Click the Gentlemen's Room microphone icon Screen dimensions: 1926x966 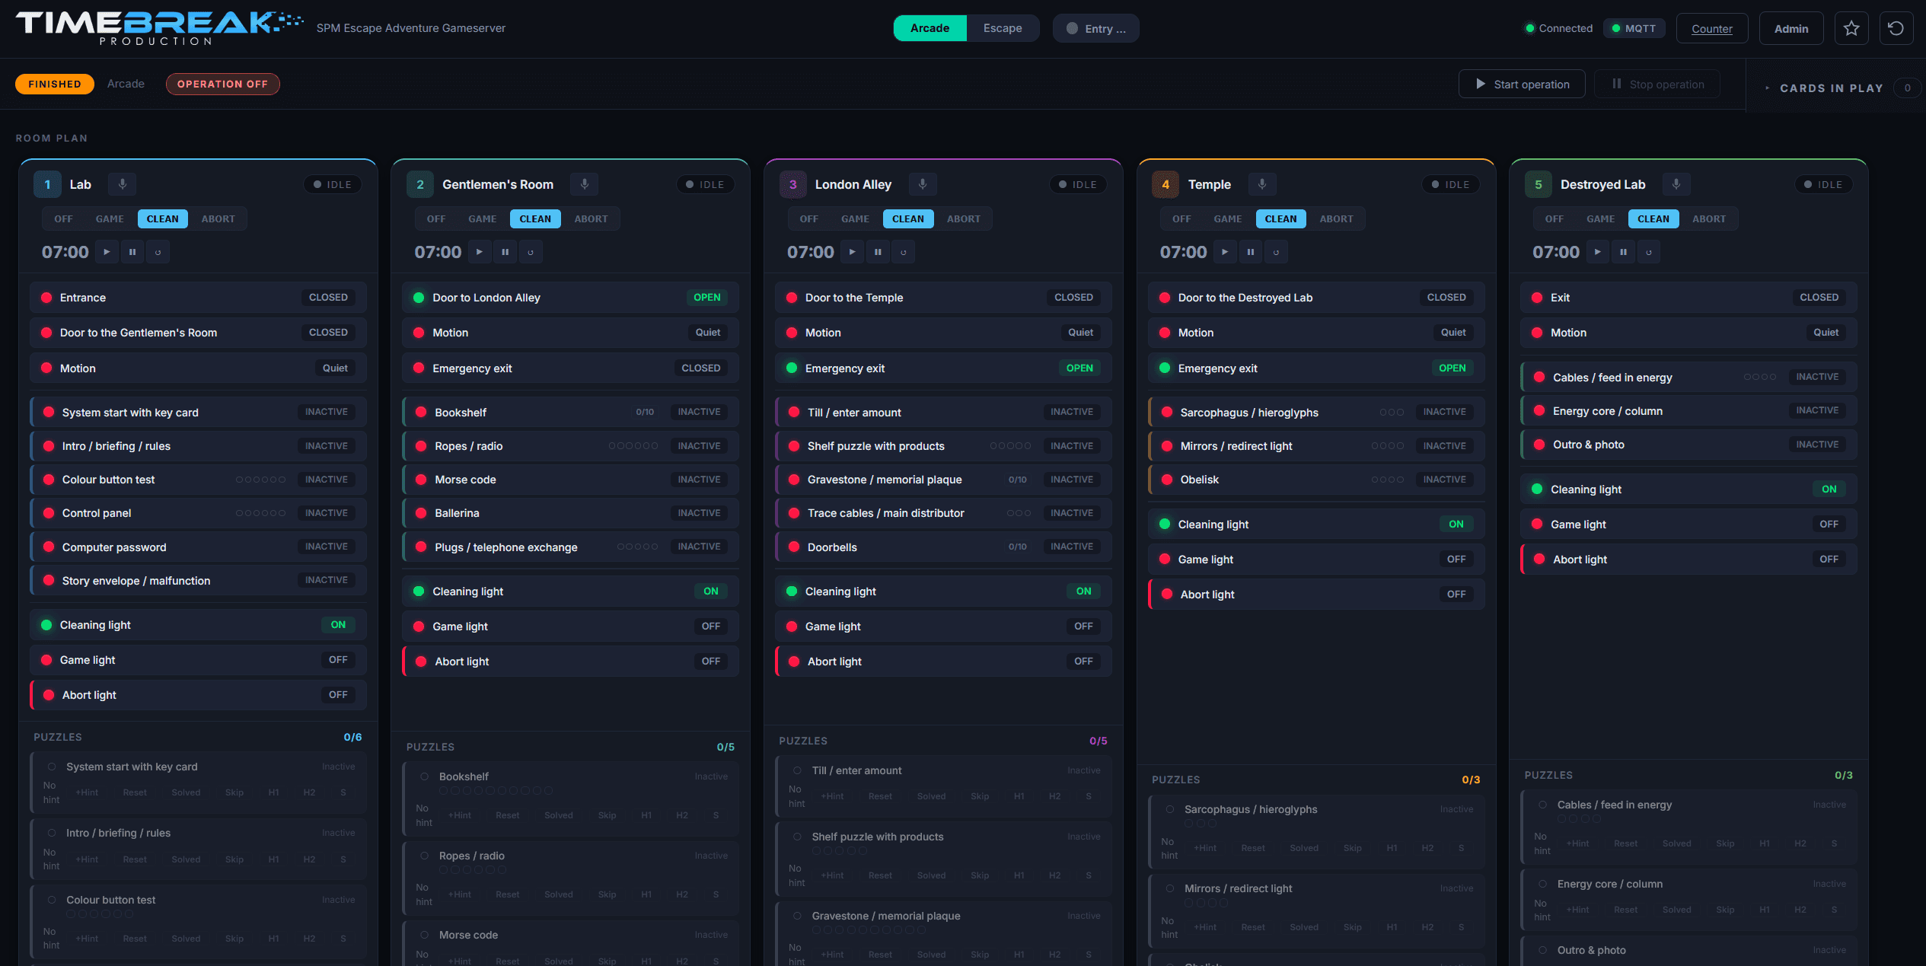(x=585, y=184)
